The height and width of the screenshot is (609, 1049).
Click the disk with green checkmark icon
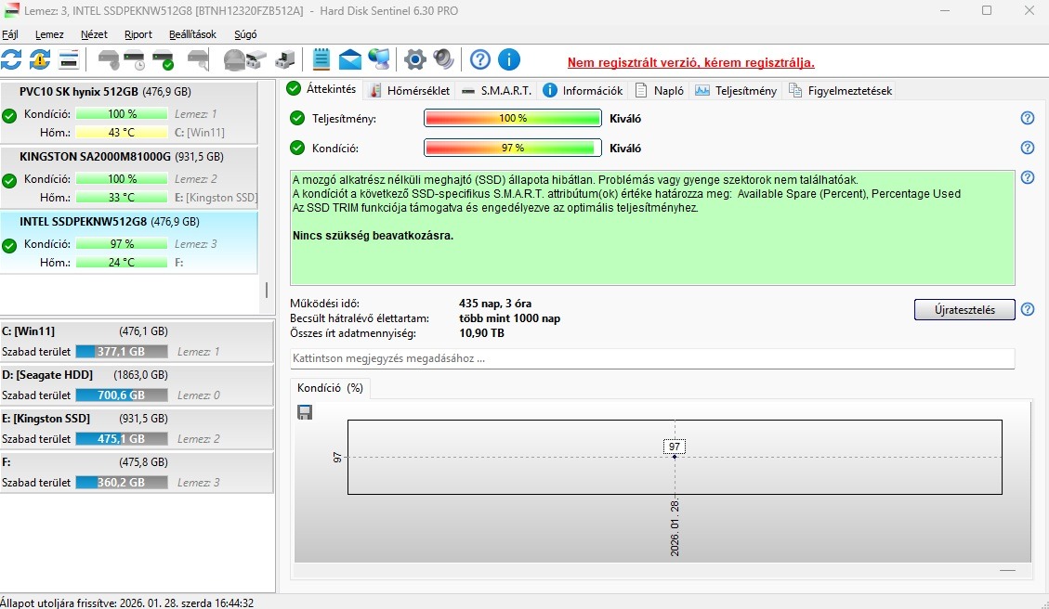164,60
